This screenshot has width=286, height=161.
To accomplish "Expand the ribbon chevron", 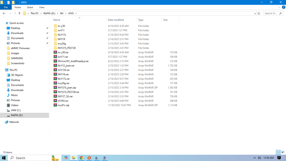I will (x=279, y=7).
